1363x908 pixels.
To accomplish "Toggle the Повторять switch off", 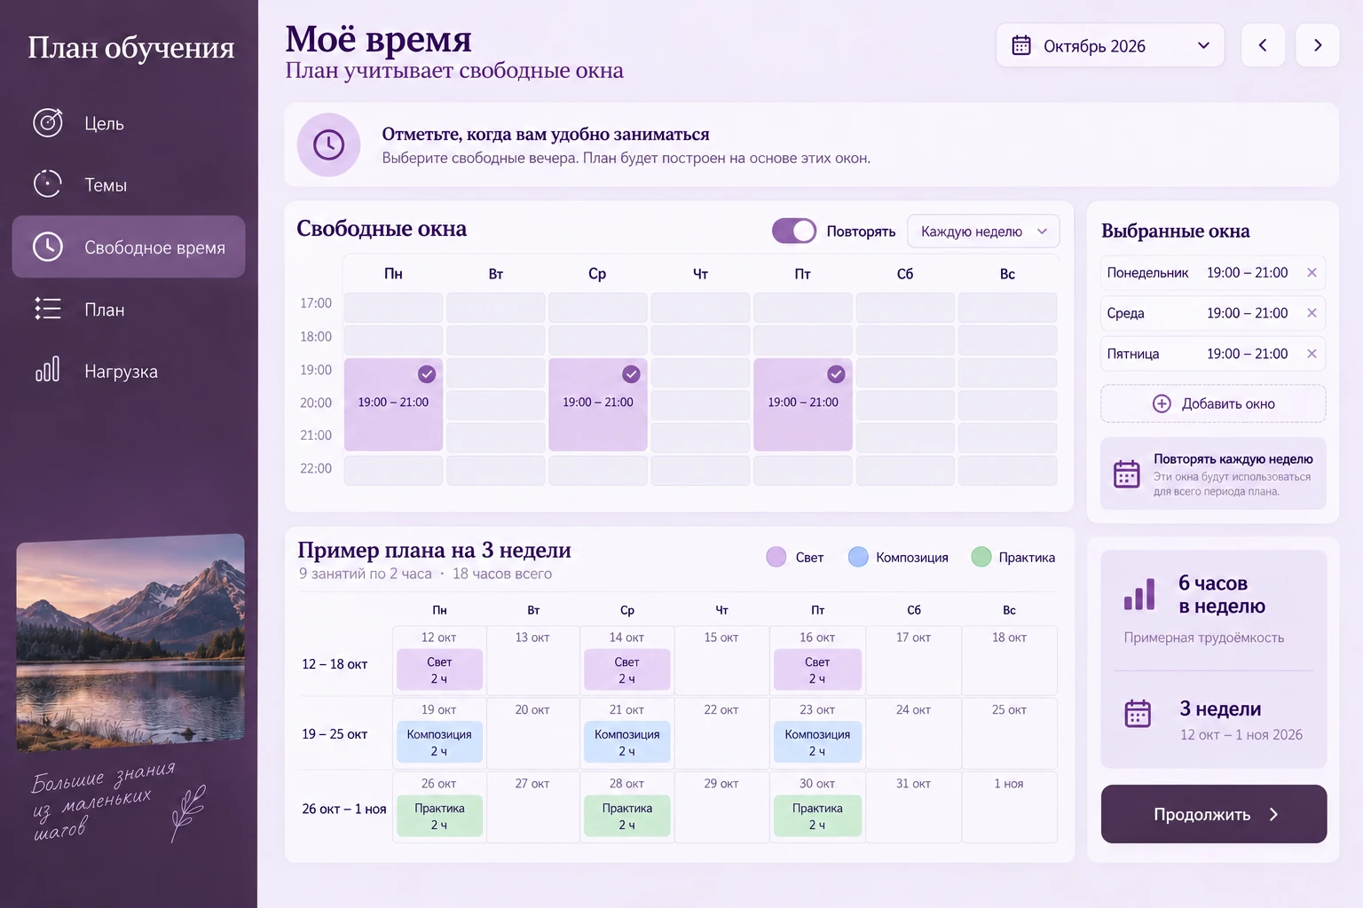I will coord(794,231).
